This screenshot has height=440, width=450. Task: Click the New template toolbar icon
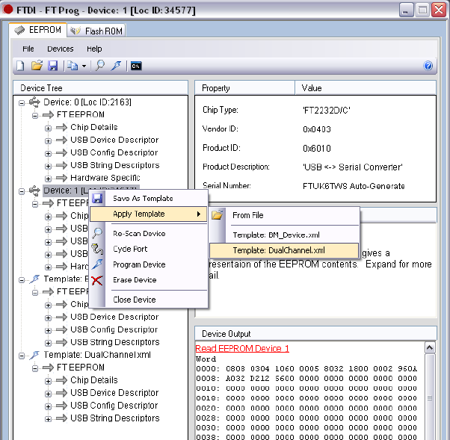[x=20, y=66]
